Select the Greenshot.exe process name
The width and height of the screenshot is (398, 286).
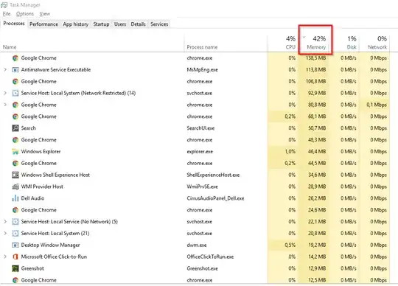coord(202,268)
